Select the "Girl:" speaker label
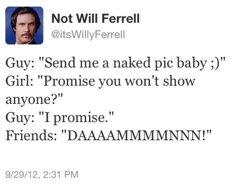Image resolution: width=232 pixels, height=190 pixels. (x=19, y=81)
